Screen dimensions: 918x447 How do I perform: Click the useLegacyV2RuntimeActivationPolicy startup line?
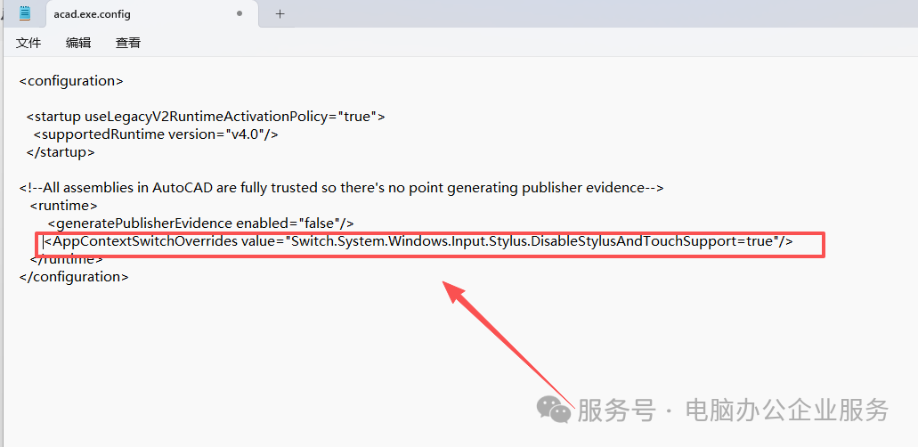(205, 117)
